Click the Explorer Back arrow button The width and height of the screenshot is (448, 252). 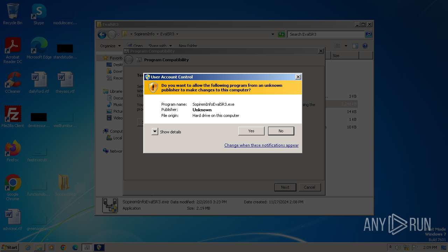tap(102, 34)
